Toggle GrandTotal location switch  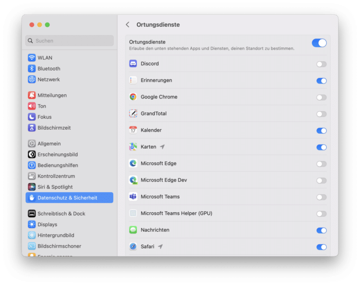(x=321, y=114)
